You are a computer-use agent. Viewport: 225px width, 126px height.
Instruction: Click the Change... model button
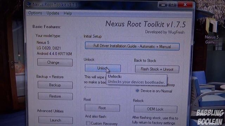tap(55, 62)
